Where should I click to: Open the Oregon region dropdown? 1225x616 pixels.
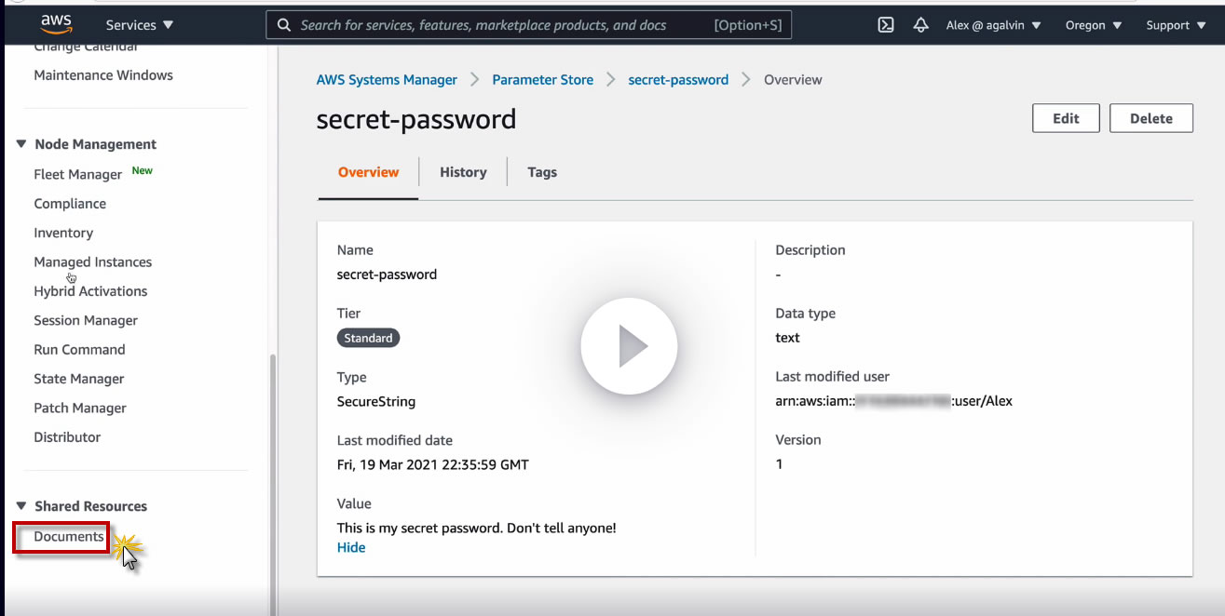point(1094,25)
